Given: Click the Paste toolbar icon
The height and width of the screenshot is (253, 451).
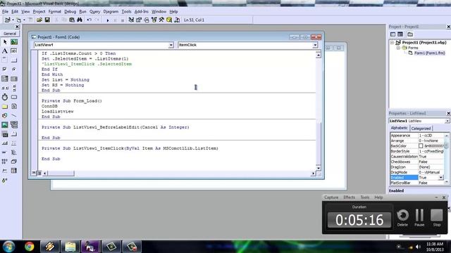Looking at the screenshot, I should 72,20.
